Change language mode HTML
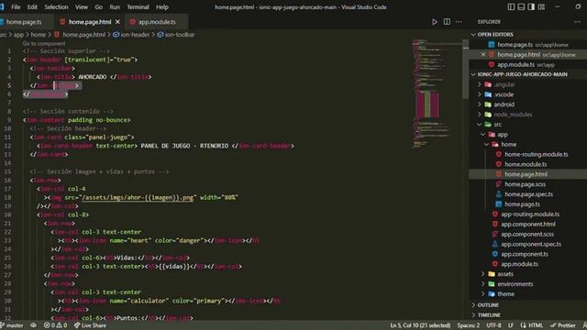Viewport: 587px width, 330px height. click(x=532, y=325)
